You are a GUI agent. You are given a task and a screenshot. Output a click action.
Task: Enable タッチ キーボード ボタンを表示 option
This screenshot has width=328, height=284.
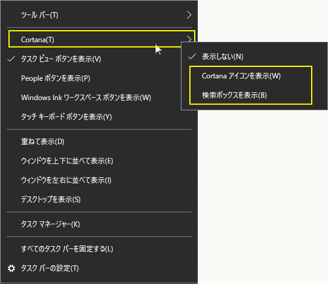pos(99,117)
